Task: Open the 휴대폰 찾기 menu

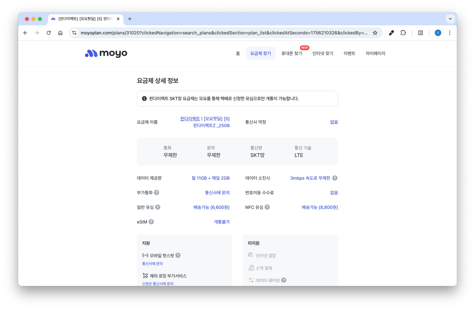Action: coord(292,53)
